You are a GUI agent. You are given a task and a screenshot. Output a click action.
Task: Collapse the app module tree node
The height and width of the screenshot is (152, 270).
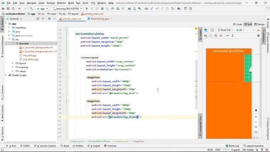click(6, 24)
